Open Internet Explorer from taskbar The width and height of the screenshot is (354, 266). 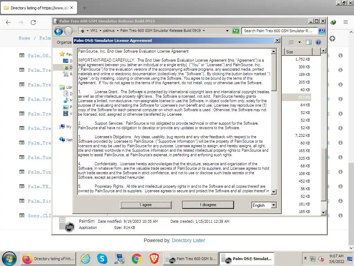[86, 259]
